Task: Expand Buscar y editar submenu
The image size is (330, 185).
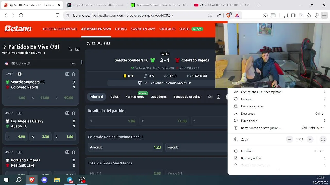Action: (x=325, y=158)
